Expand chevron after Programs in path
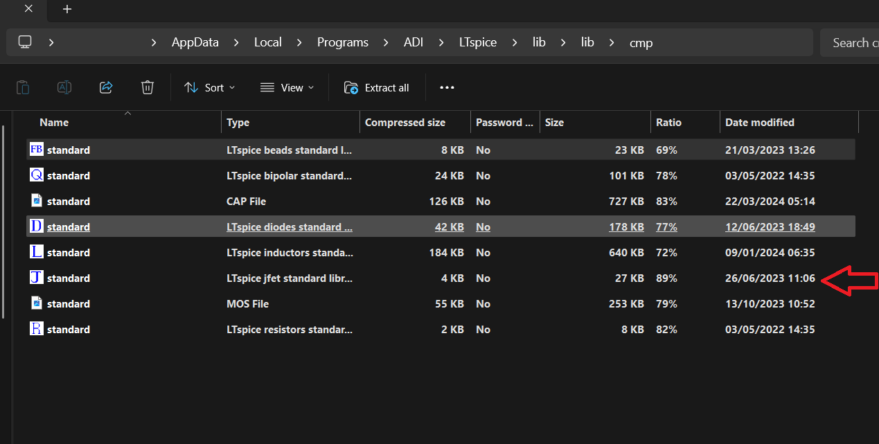The height and width of the screenshot is (444, 879). (386, 42)
